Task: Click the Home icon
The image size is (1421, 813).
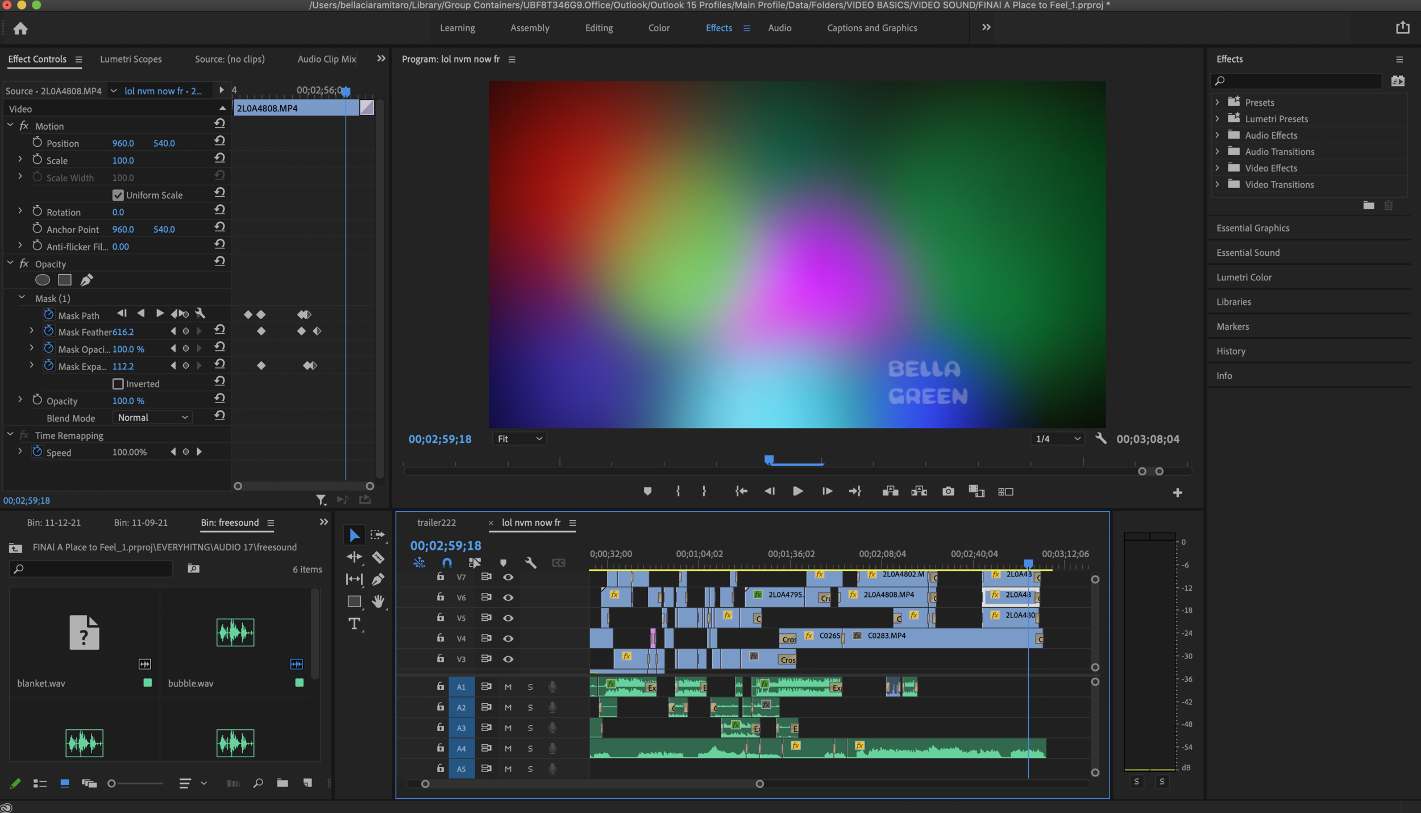Action: (x=20, y=28)
